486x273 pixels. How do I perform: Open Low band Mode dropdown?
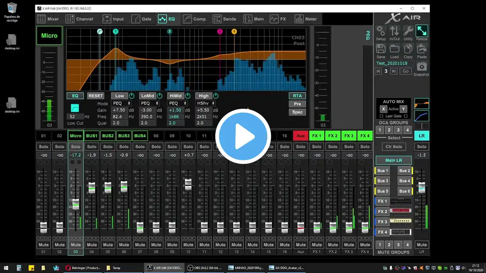click(121, 103)
